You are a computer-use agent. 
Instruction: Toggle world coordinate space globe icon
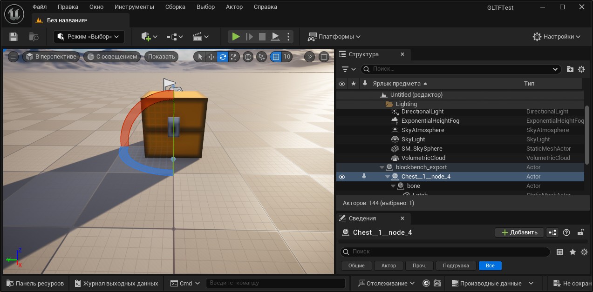point(248,57)
